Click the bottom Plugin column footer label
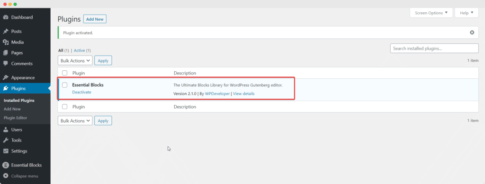Screen dimensions: 485x184 click(79, 107)
